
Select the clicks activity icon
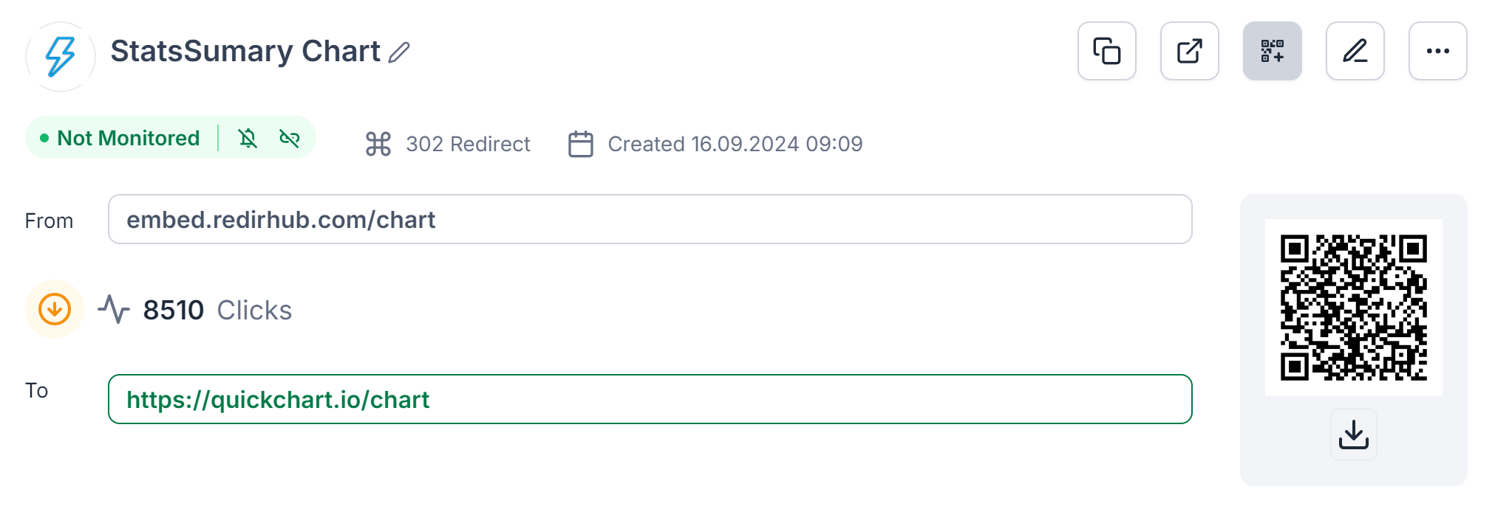(115, 310)
